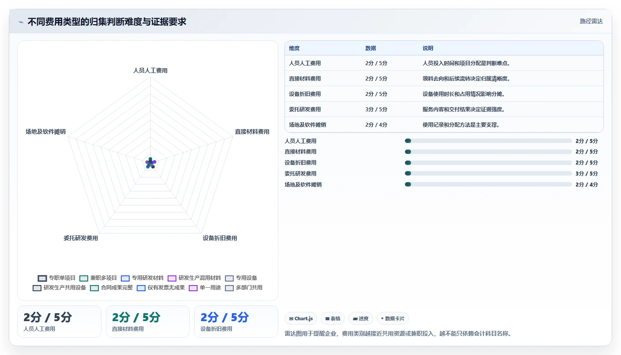Select the 直接材料费用 table row cell

(x=305, y=79)
